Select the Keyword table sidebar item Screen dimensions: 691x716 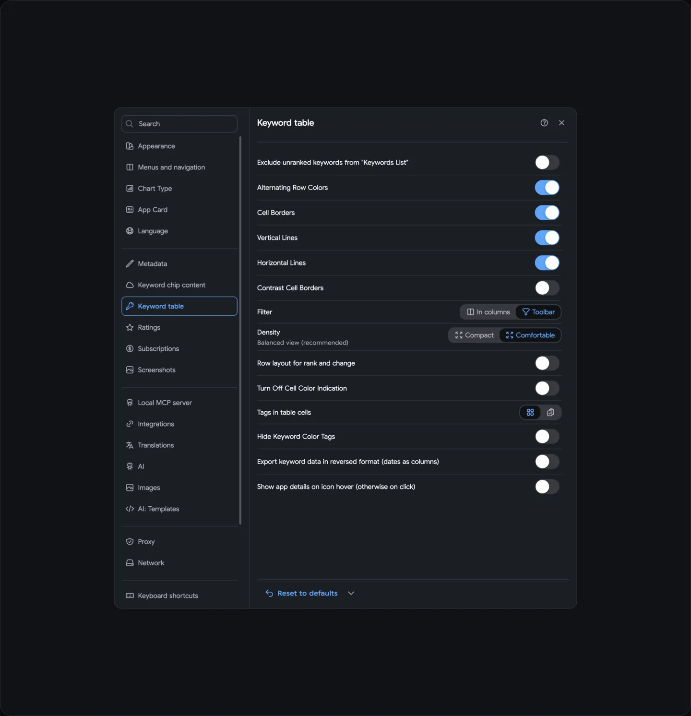[x=179, y=306]
